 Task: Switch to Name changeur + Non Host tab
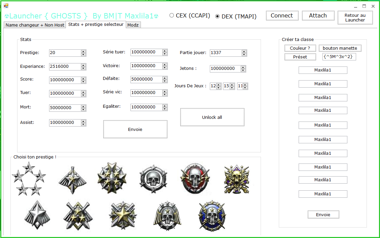click(x=35, y=25)
